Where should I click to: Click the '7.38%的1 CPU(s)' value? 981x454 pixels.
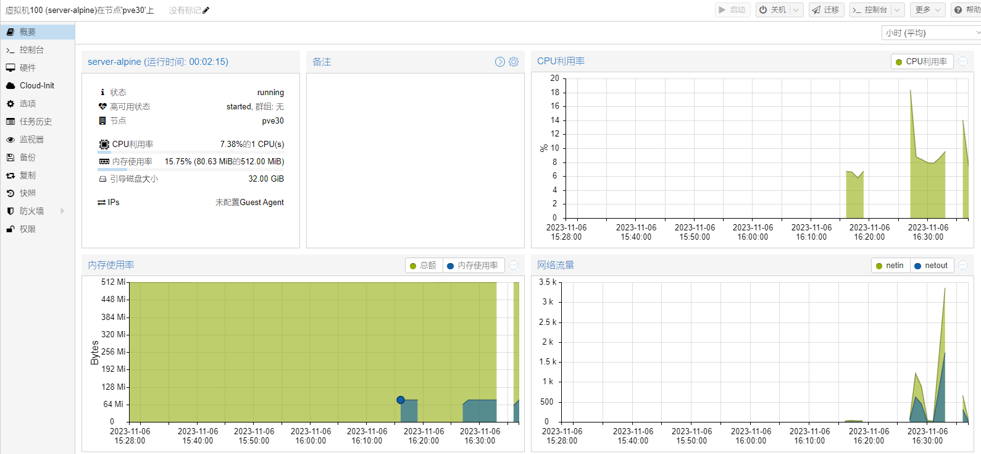coord(252,144)
